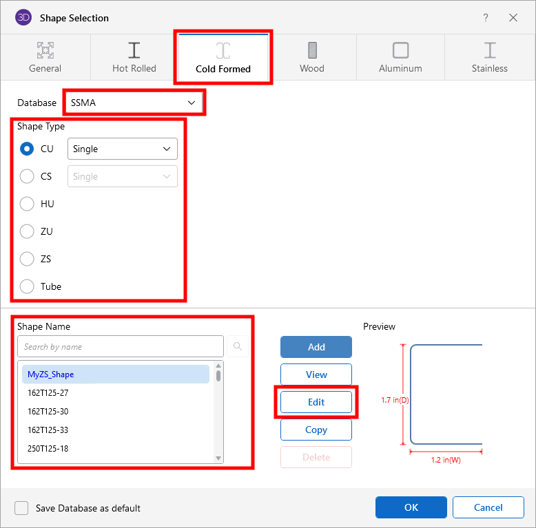Image resolution: width=536 pixels, height=528 pixels.
Task: Select the Hot Rolled I-beam icon
Action: pos(134,50)
